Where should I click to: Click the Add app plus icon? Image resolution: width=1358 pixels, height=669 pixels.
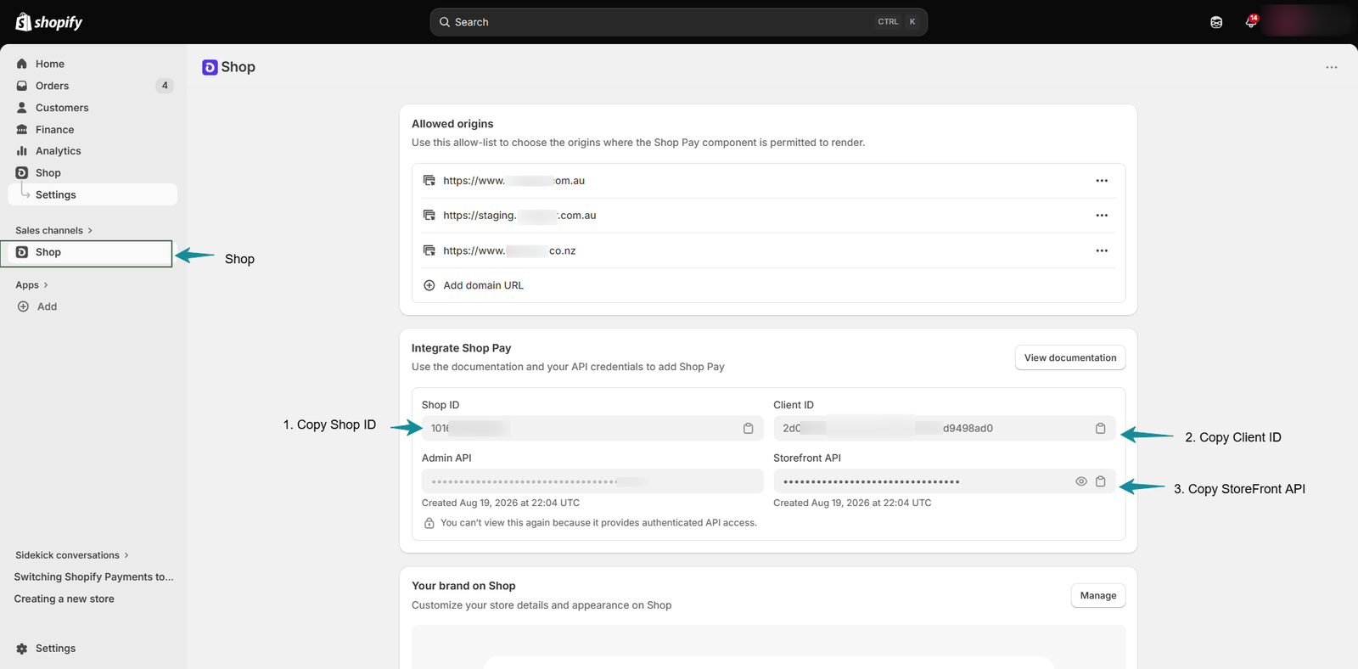tap(23, 306)
